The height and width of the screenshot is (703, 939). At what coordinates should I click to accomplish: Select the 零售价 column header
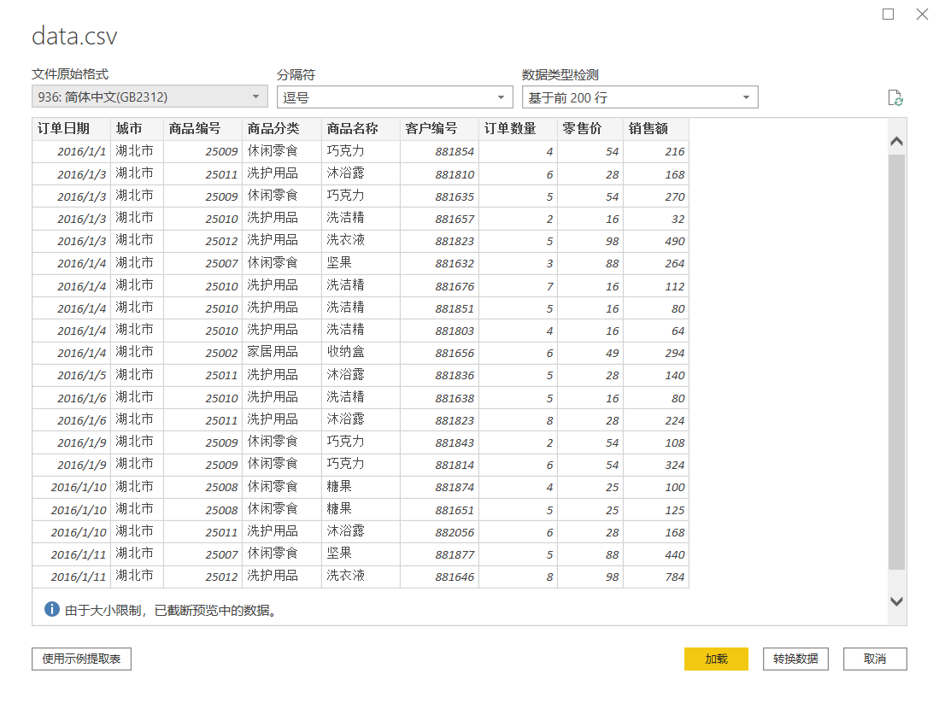point(590,129)
